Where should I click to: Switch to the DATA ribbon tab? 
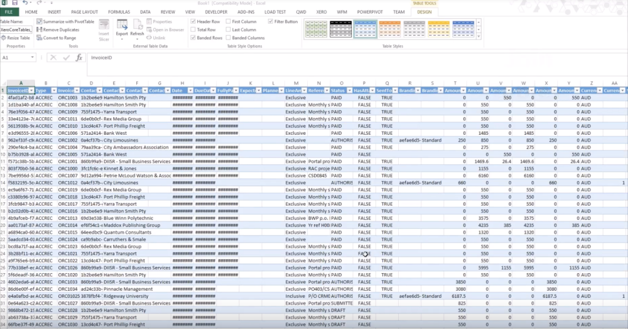[146, 12]
